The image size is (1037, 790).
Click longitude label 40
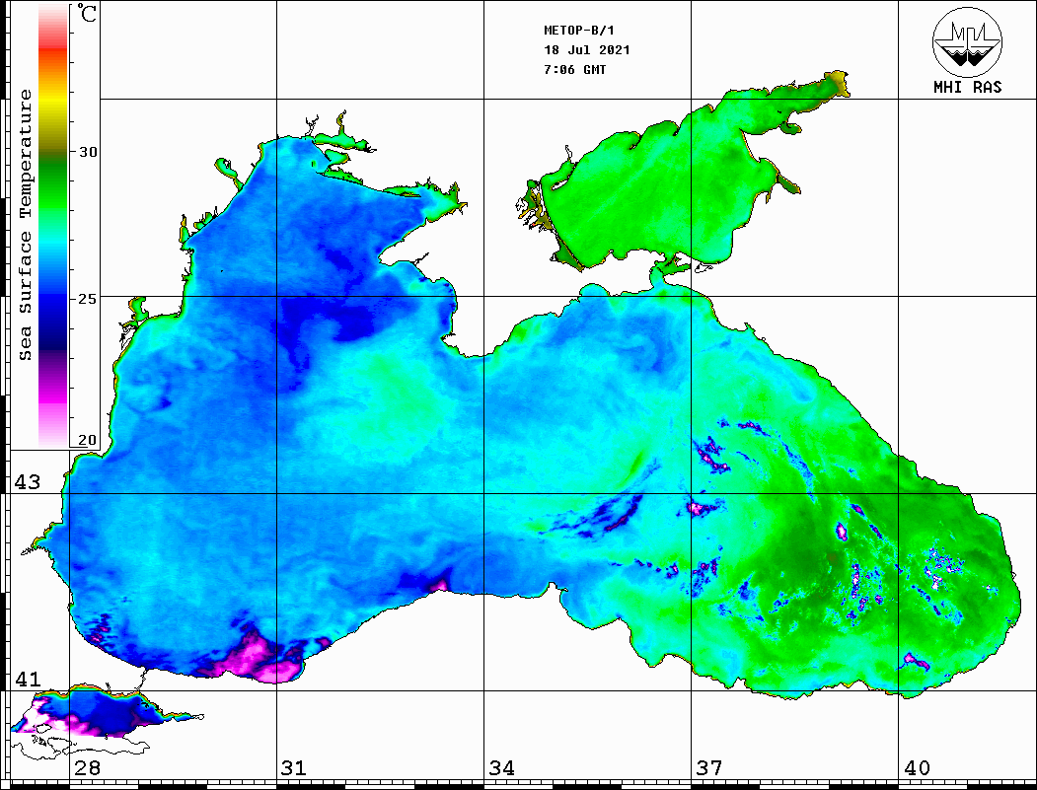point(917,768)
